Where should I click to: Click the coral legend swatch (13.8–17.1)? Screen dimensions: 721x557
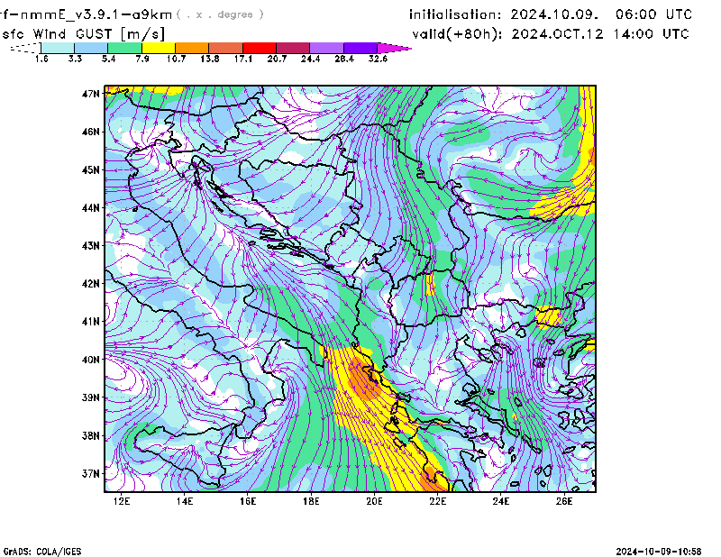pyautogui.click(x=226, y=48)
